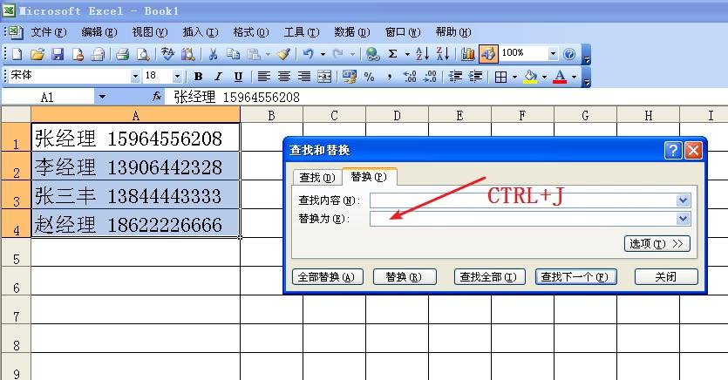Open Print Preview
The image size is (728, 380).
click(143, 54)
